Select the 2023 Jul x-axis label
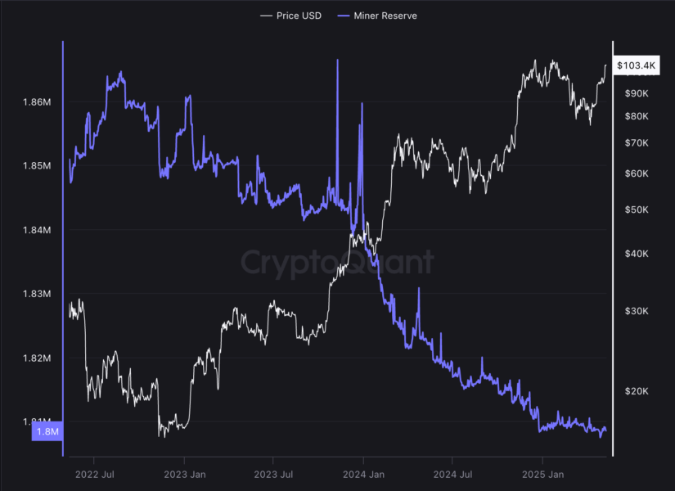Viewport: 675px width, 491px height. 274,474
